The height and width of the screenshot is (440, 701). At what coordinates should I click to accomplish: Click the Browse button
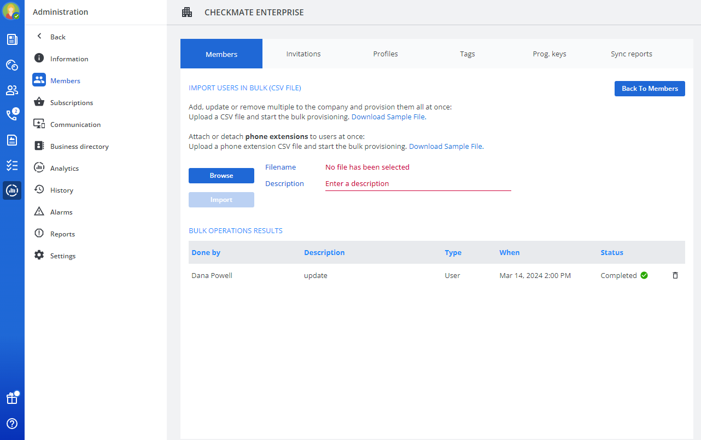[x=221, y=176]
